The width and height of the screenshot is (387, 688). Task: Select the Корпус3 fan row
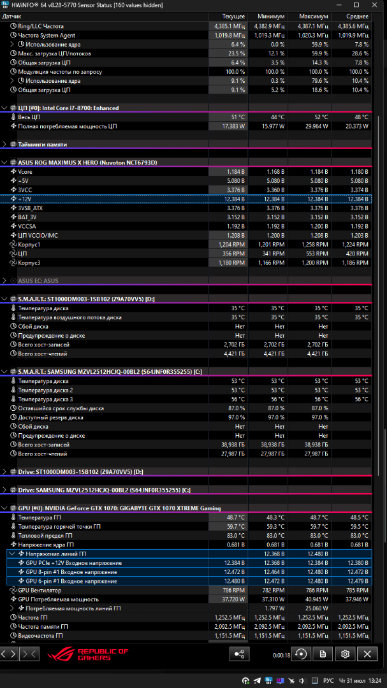click(x=186, y=262)
